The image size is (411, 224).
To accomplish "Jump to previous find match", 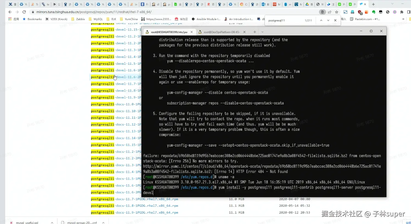I will pyautogui.click(x=321, y=20).
